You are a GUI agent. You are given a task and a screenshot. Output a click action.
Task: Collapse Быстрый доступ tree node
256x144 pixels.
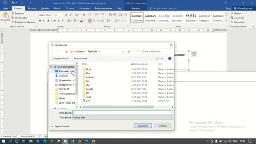point(51,67)
